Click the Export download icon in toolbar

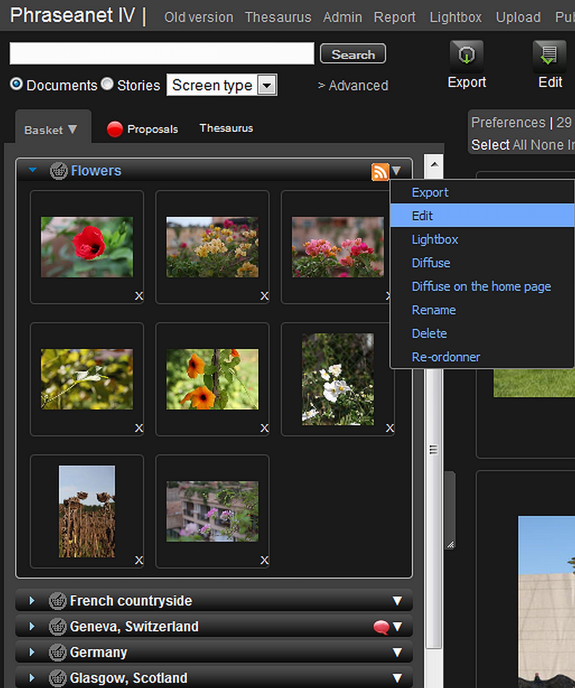point(466,55)
